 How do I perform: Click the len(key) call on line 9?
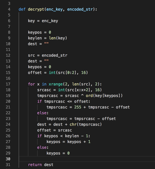pyautogui.click(x=58, y=38)
